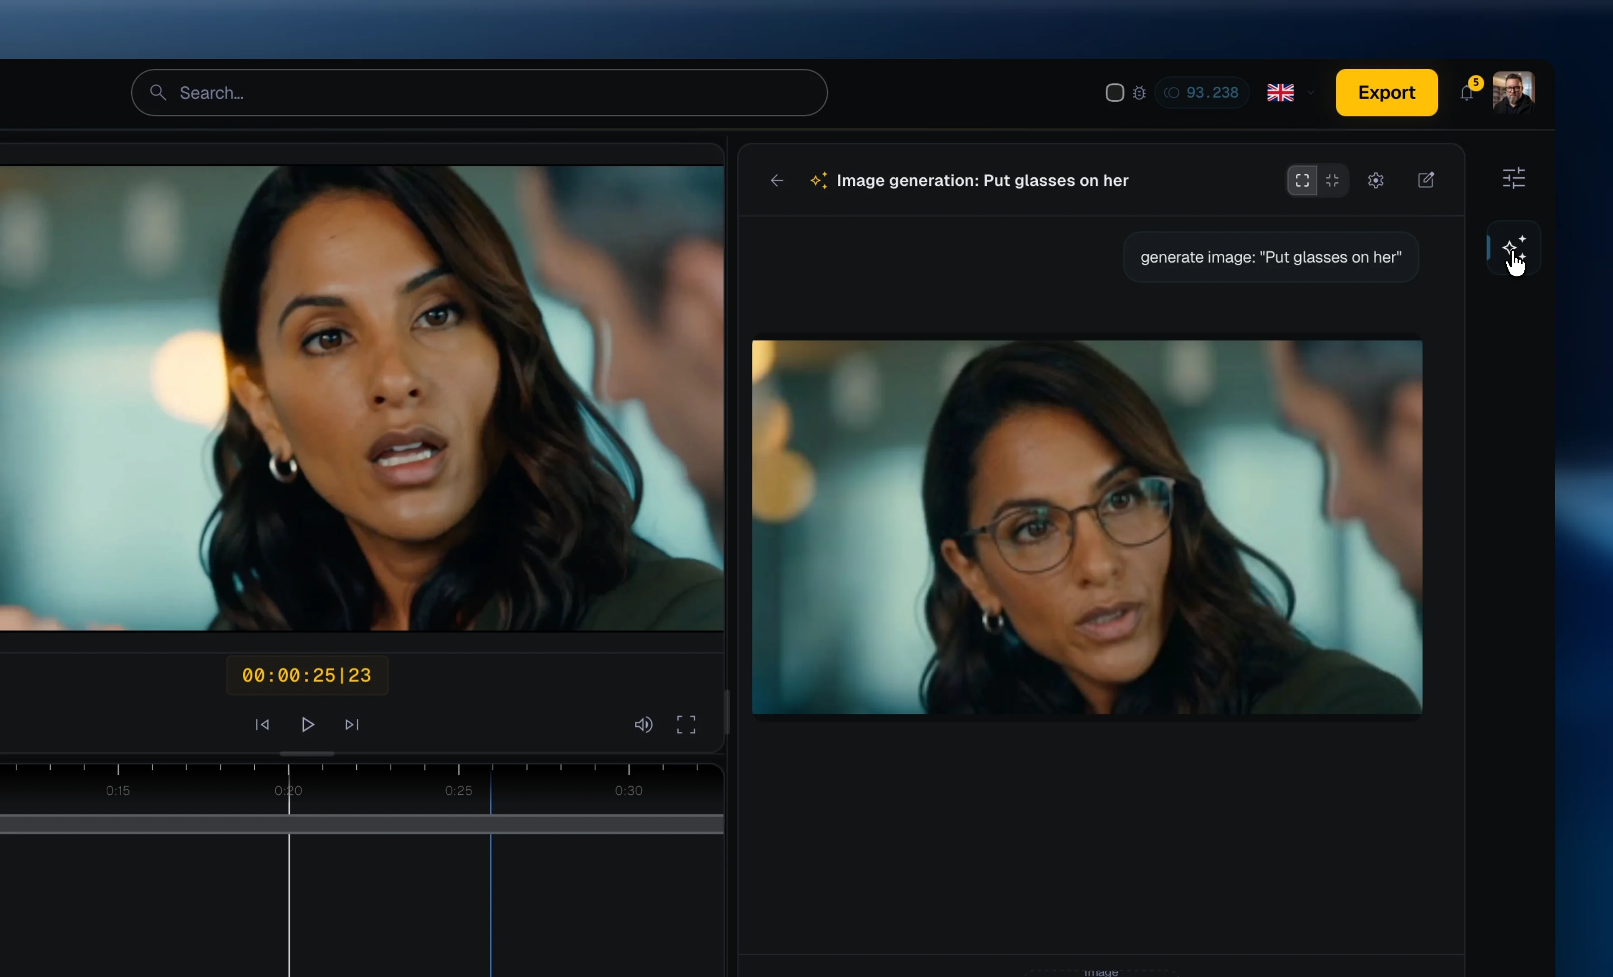Click the generate image prompt chip

1270,257
